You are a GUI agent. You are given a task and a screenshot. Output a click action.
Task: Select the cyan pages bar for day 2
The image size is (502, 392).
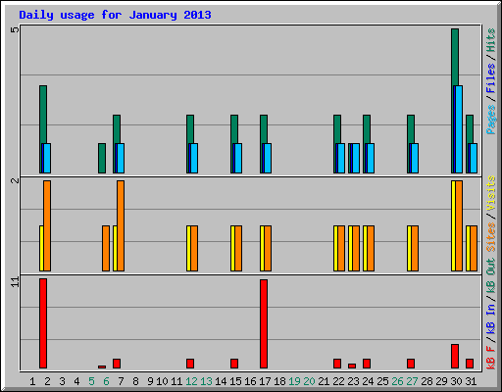(x=47, y=158)
